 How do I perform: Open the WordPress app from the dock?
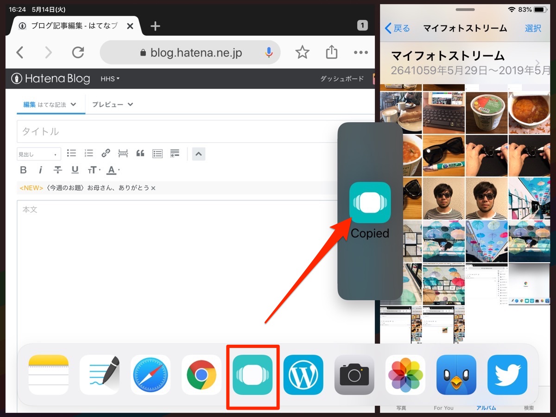coord(303,375)
